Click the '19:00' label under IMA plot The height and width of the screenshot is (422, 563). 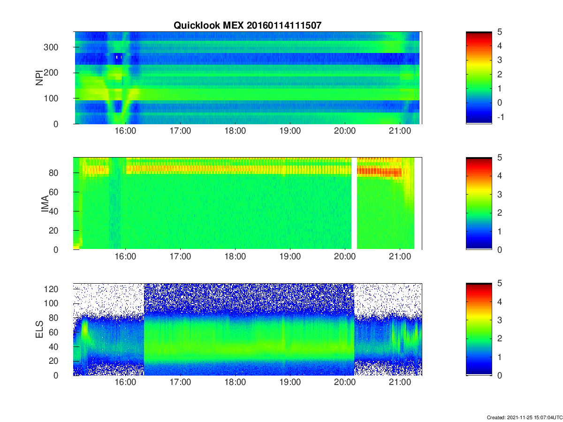[290, 257]
